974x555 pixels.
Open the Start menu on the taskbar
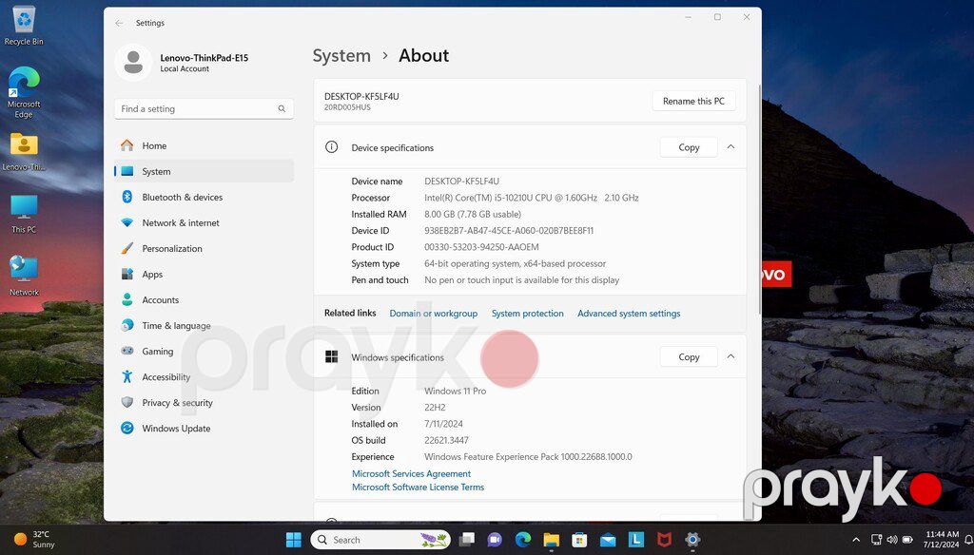point(293,540)
